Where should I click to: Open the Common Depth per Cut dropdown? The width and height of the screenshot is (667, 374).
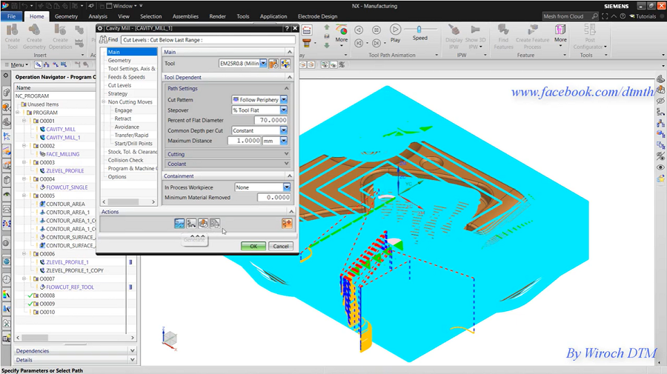click(284, 130)
